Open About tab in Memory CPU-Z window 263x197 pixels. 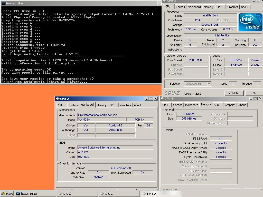pos(242,105)
